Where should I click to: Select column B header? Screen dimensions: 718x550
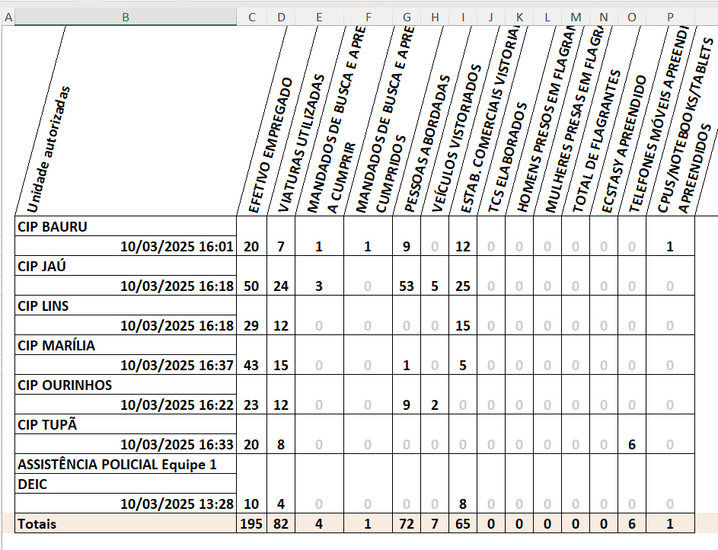(x=126, y=17)
